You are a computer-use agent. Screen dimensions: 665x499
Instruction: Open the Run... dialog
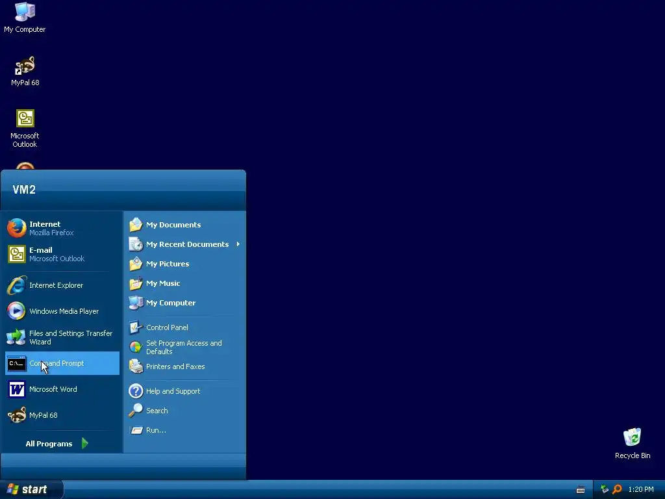[184, 430]
